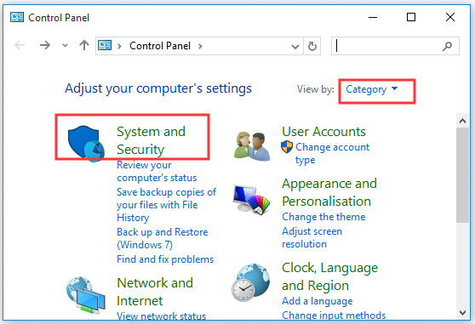Click the search magnifier icon
This screenshot has height=324, width=475.
447,46
